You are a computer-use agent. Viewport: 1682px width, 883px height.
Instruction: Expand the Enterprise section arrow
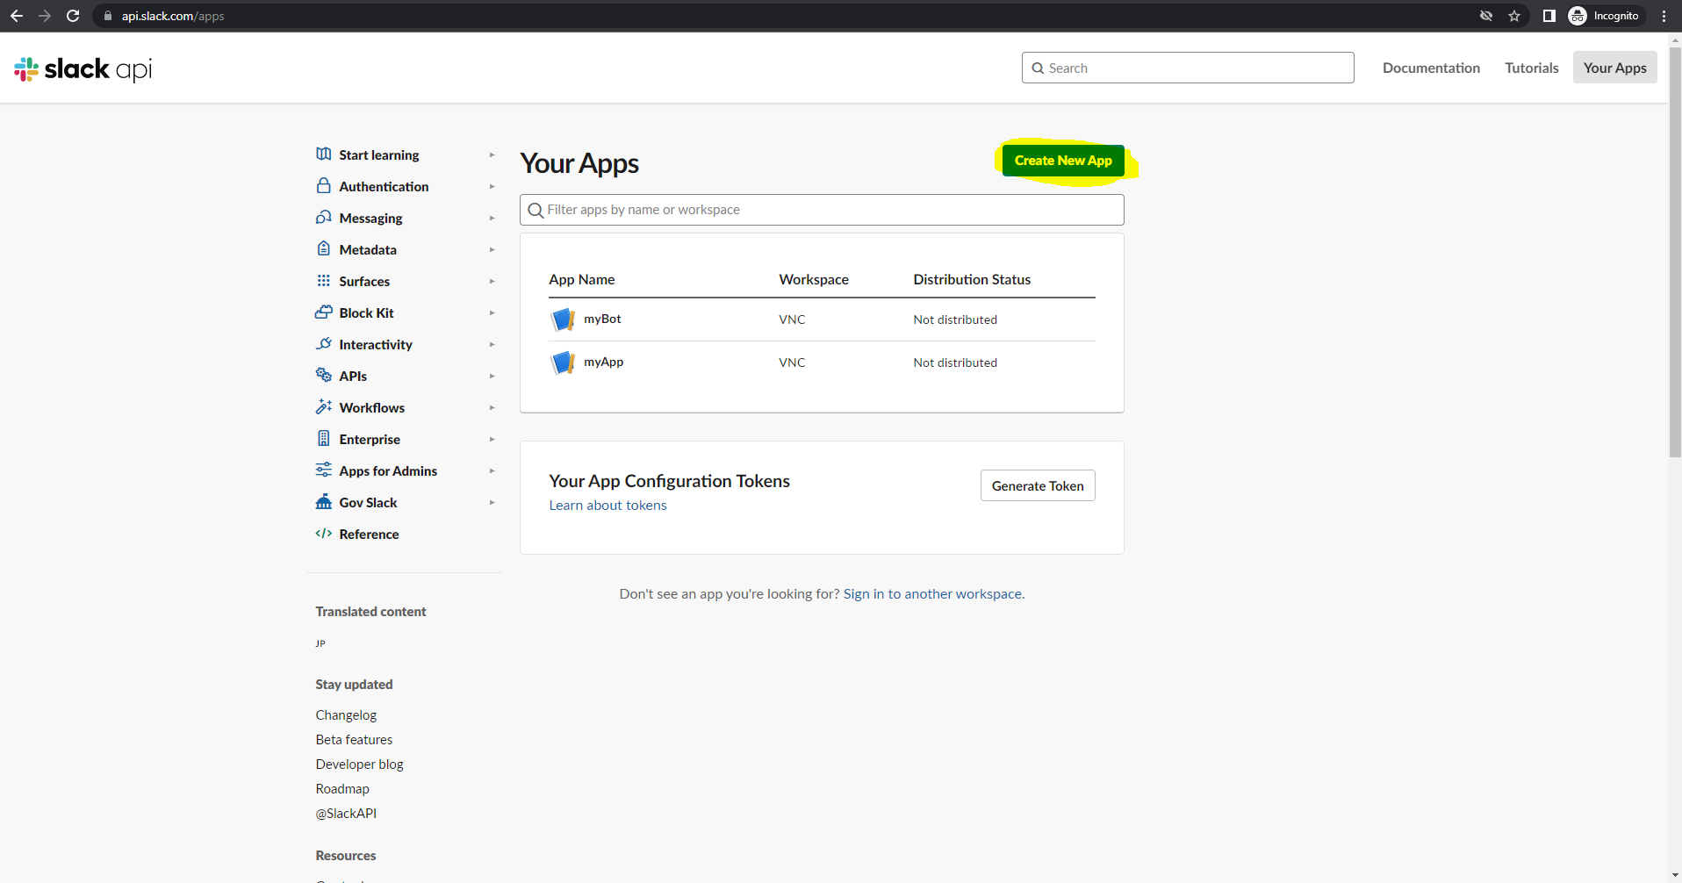pos(492,439)
